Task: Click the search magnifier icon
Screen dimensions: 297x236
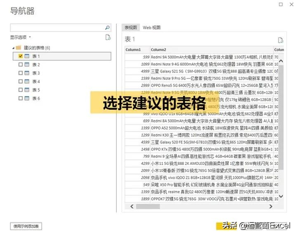Action: pyautogui.click(x=107, y=28)
